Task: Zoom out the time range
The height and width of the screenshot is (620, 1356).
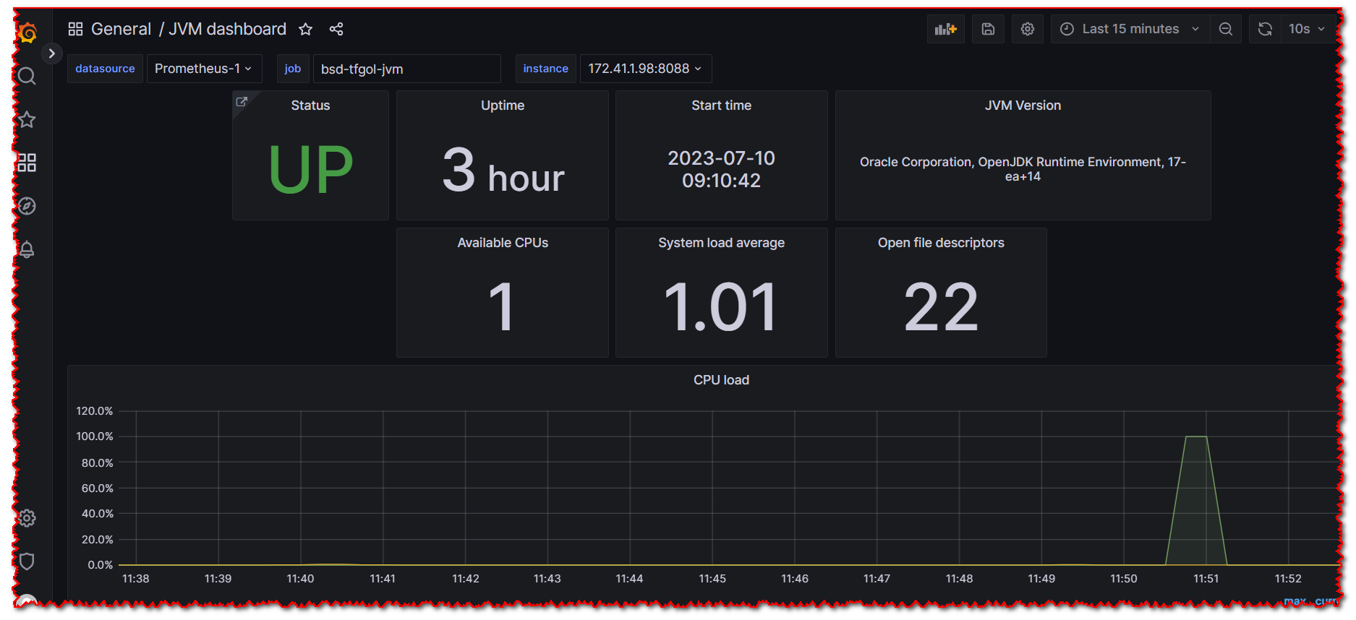Action: pos(1226,29)
